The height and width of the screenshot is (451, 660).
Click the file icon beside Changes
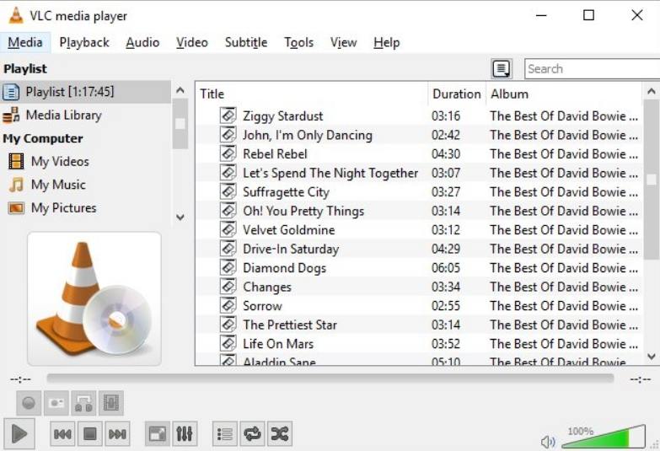point(228,286)
